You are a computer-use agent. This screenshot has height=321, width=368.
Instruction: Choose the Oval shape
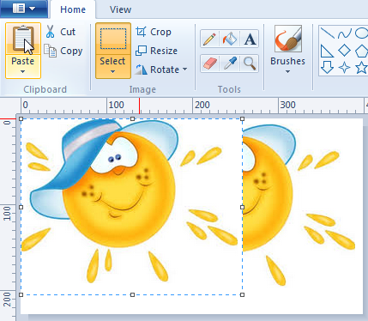point(362,33)
